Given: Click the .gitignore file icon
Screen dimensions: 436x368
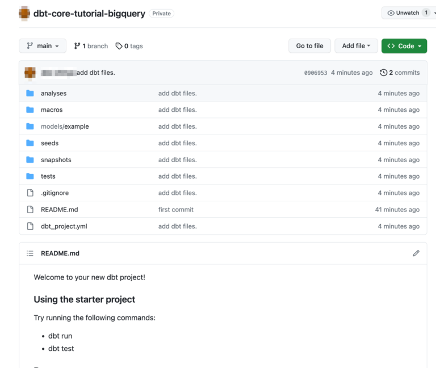Looking at the screenshot, I should 30,193.
